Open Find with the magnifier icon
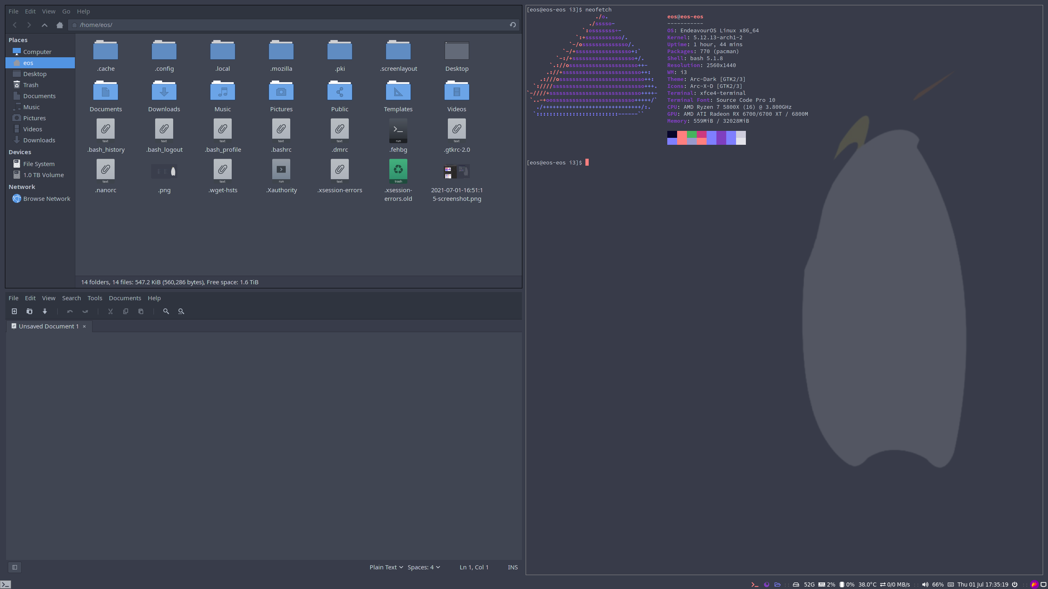This screenshot has height=589, width=1048. click(166, 311)
